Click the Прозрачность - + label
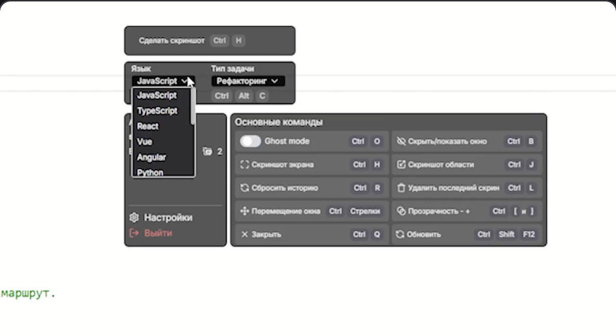This screenshot has width=616, height=336. click(x=439, y=211)
